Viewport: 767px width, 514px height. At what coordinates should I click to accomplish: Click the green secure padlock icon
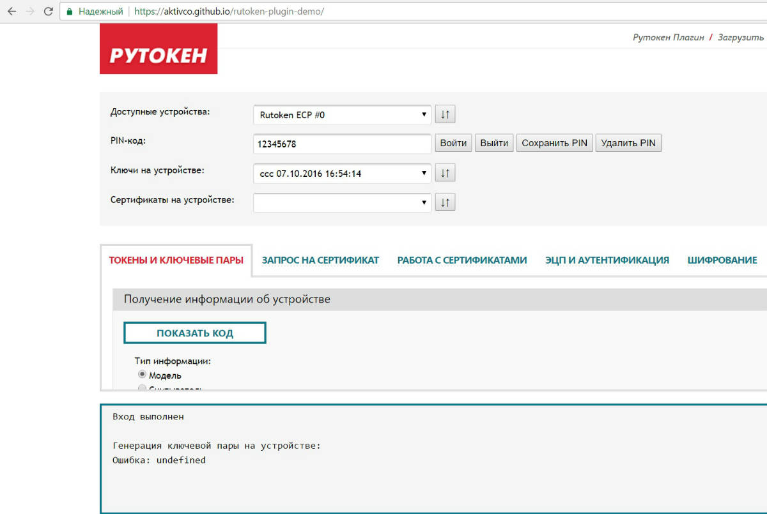[70, 11]
